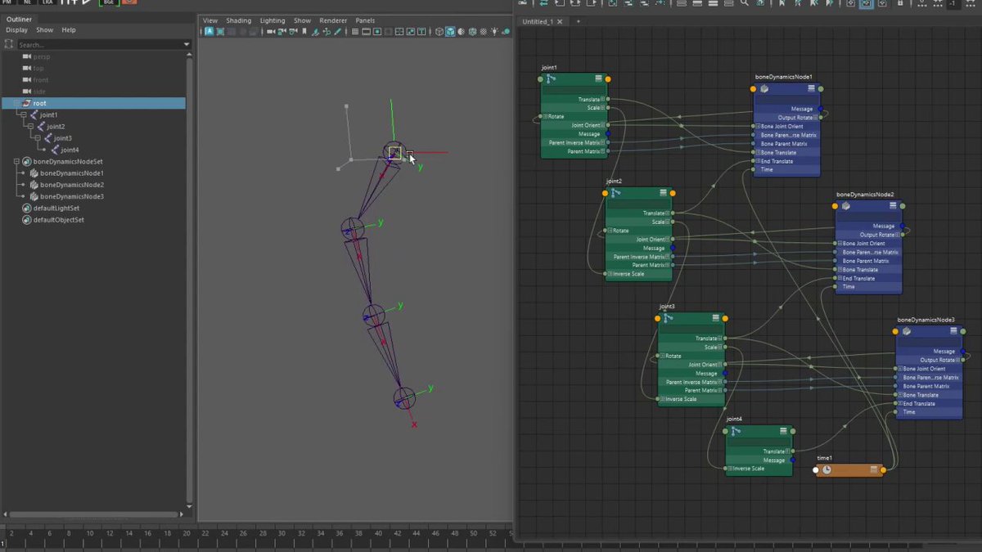Collapse the boneDynamicsNodeSet group
The image size is (982, 552).
[x=16, y=162]
